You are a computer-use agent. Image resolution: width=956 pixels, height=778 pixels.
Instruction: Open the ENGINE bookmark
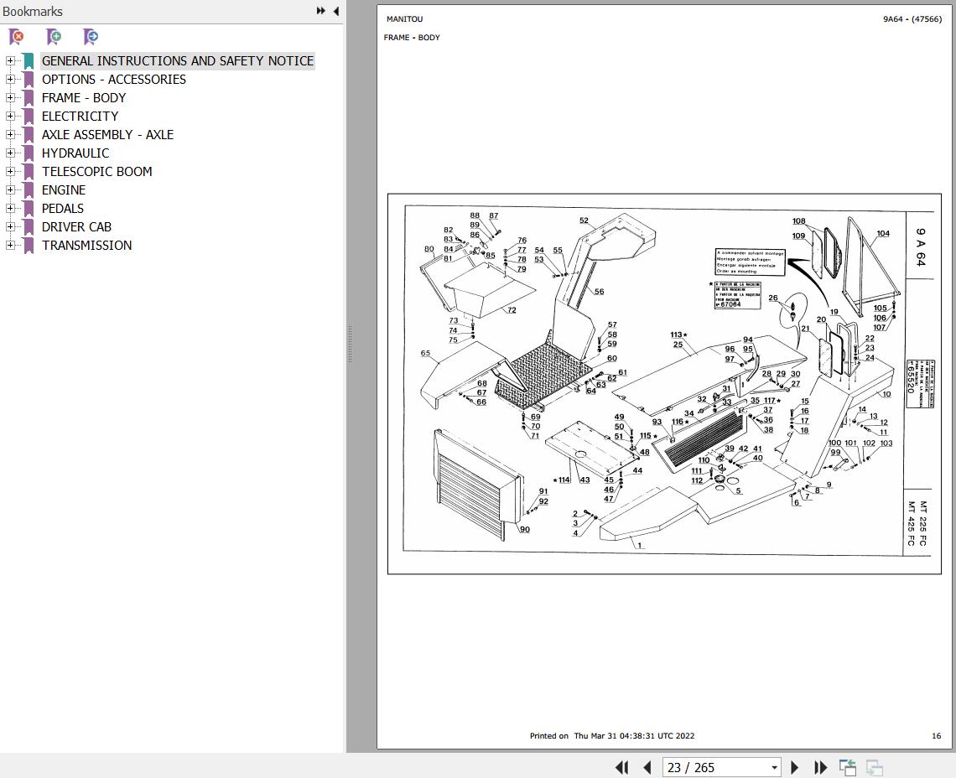click(64, 189)
